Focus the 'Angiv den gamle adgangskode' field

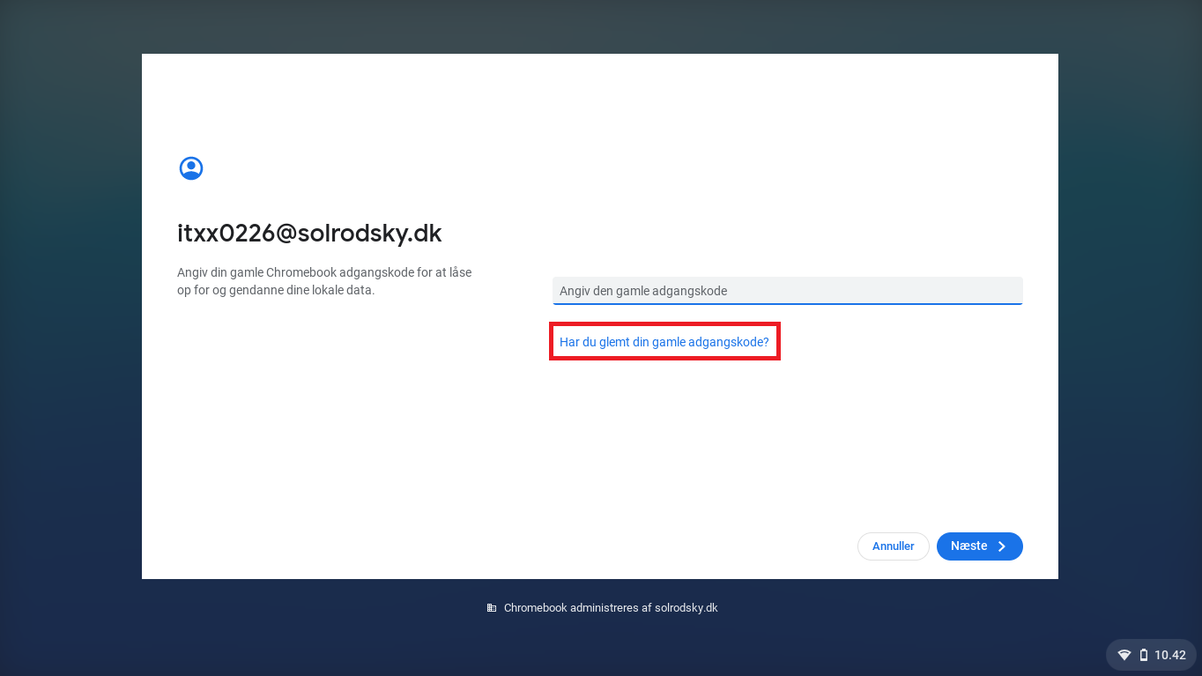tap(787, 291)
